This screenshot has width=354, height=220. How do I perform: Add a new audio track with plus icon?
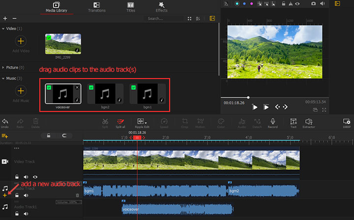point(5,195)
